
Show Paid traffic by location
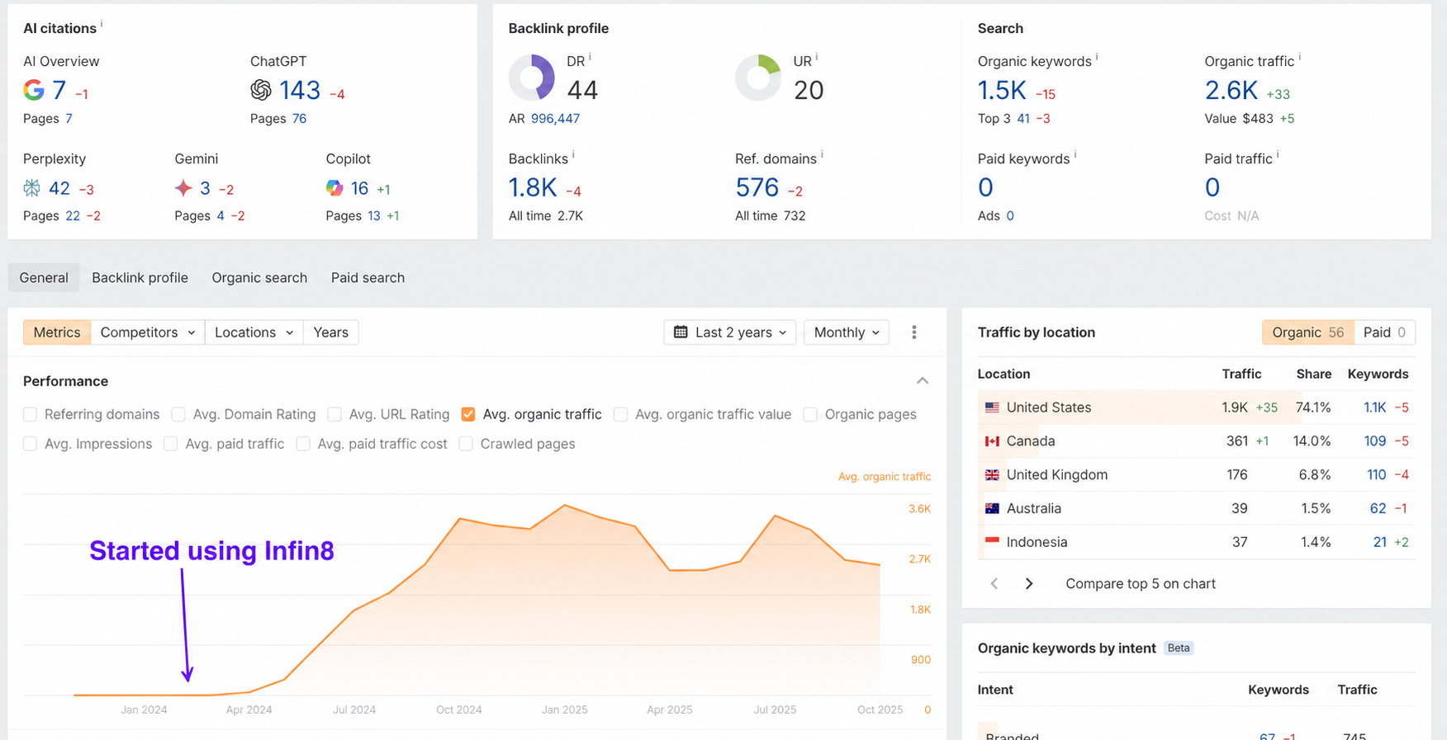click(x=1385, y=332)
